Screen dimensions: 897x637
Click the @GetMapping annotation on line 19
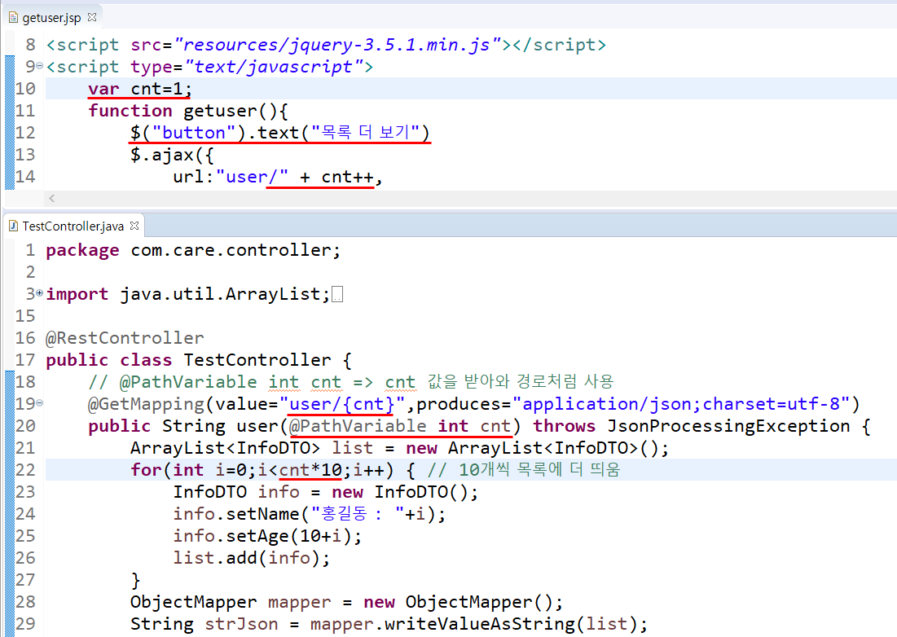[146, 404]
